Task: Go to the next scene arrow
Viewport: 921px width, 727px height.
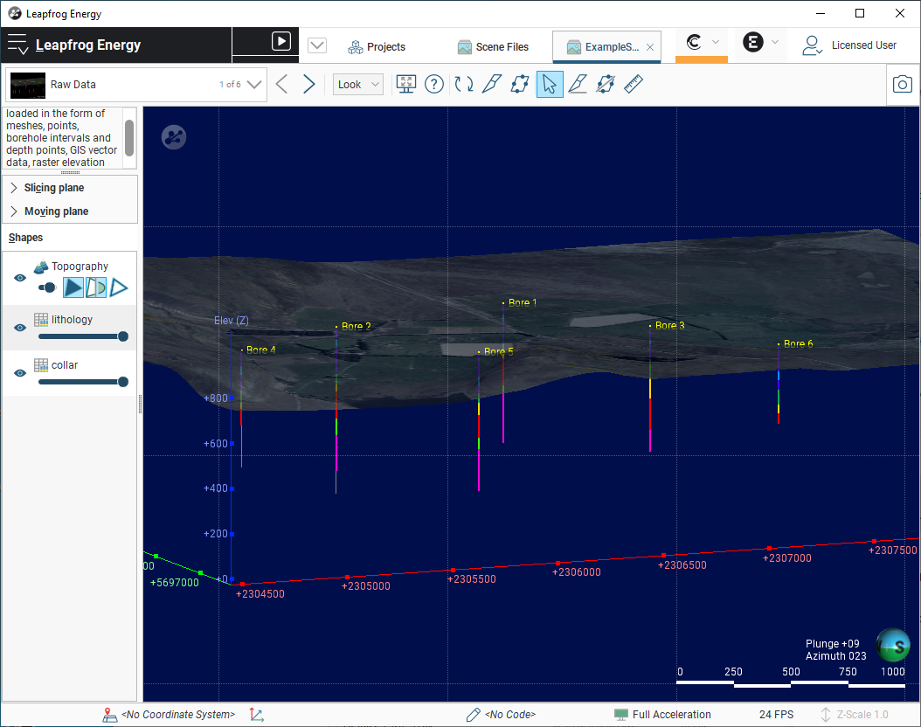Action: click(309, 84)
